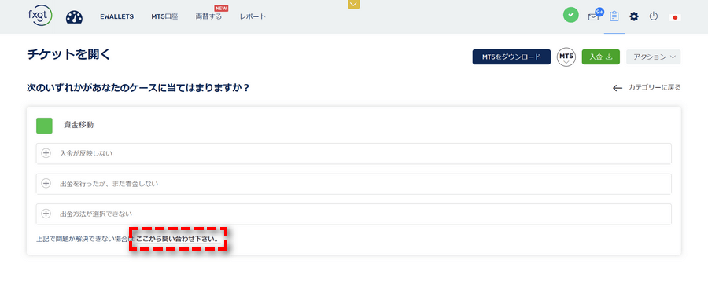The image size is (708, 304).
Task: Click the fxgt logo
Action: [39, 16]
